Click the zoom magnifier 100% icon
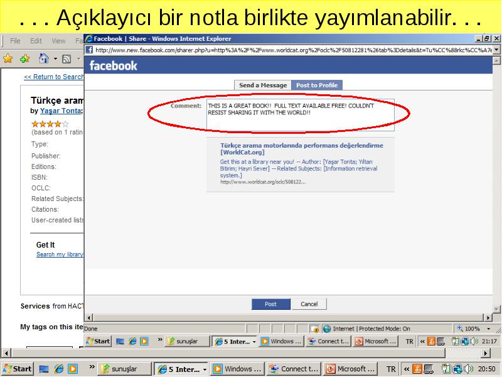This screenshot has width=502, height=377. pos(461,329)
